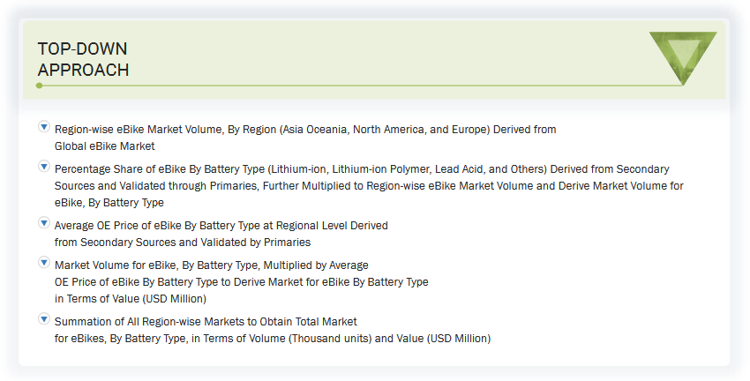Expand the Market Volume for eBike bullet arrow
Viewport: 750px width, 381px height.
43,262
